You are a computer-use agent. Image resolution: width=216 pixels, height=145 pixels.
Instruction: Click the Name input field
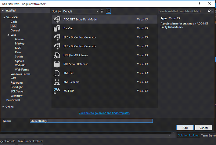tap(91, 121)
